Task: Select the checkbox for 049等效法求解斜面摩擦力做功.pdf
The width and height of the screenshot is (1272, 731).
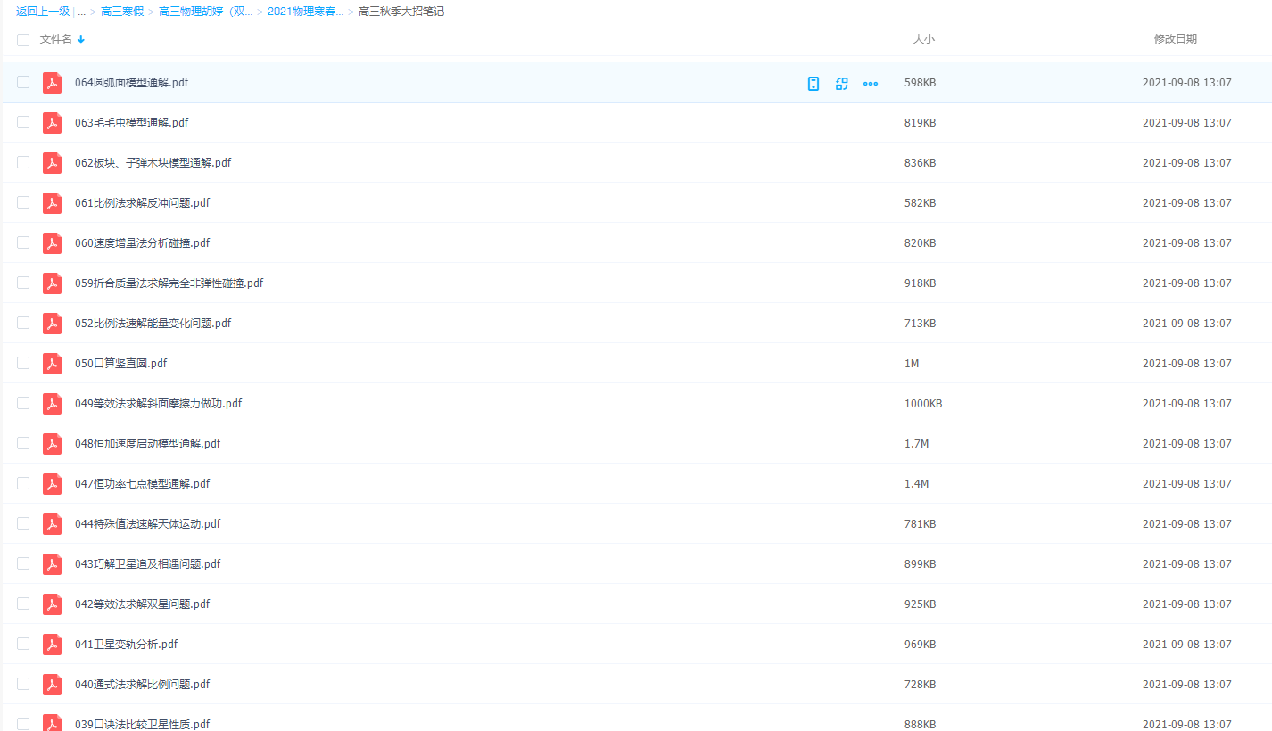Action: (x=23, y=404)
